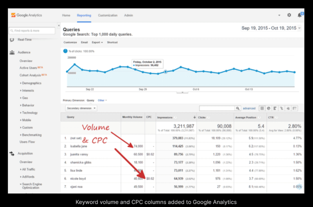The height and width of the screenshot is (207, 313).
Task: Click search magnifier button beside table filter
Action: point(237,108)
